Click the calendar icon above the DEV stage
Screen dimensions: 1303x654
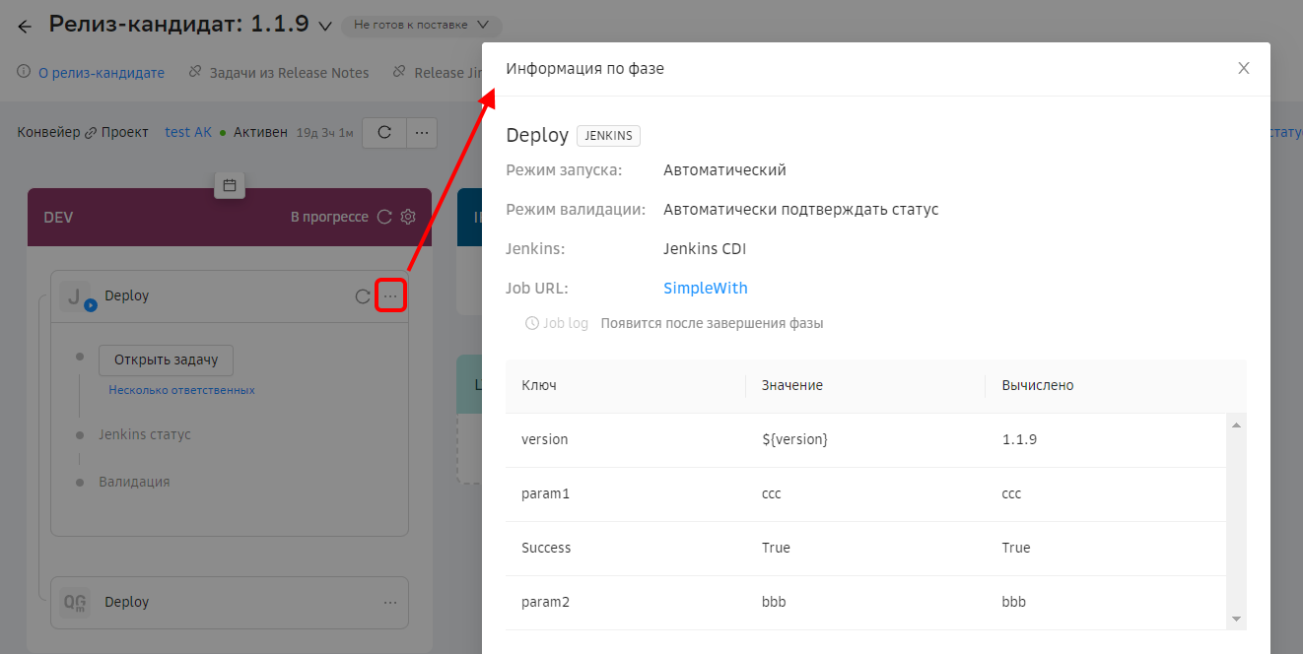(230, 185)
